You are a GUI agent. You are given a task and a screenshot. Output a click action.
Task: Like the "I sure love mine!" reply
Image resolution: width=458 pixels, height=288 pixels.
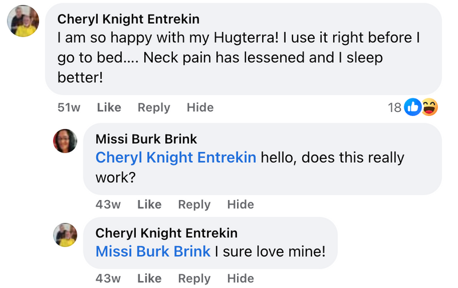(149, 278)
